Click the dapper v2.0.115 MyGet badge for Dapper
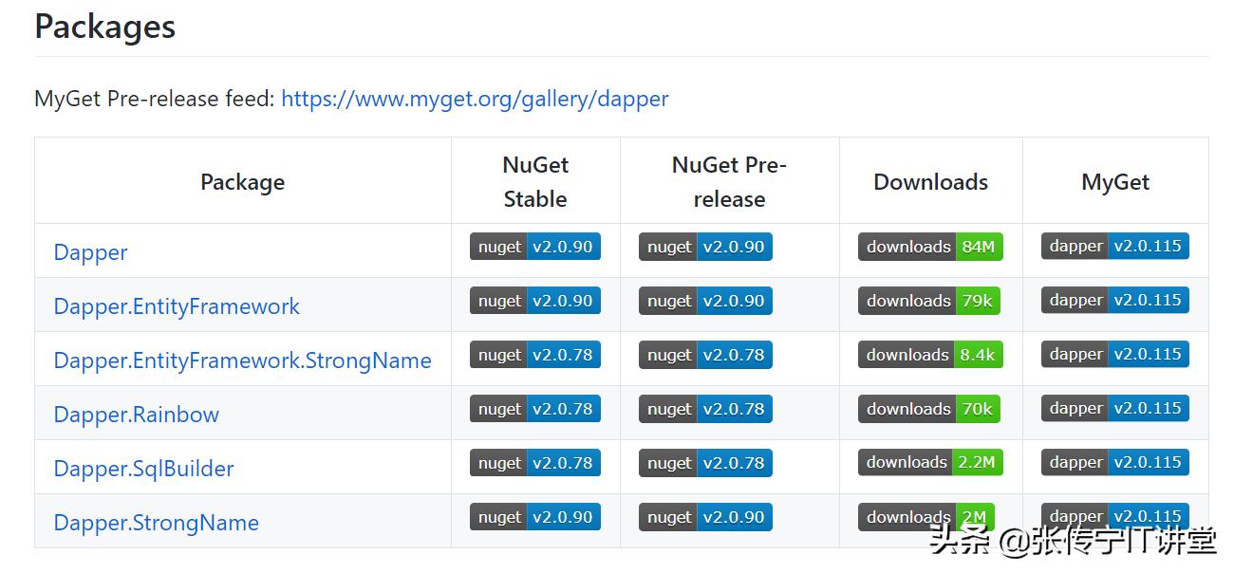Viewport: 1234px width, 573px height. (1114, 246)
